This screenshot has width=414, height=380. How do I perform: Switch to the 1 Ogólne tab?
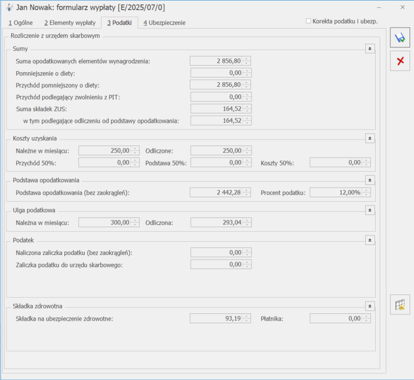[21, 23]
